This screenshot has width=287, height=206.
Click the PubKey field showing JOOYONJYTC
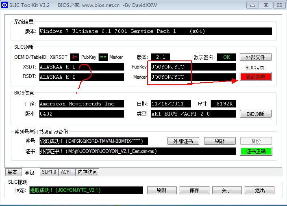point(193,67)
